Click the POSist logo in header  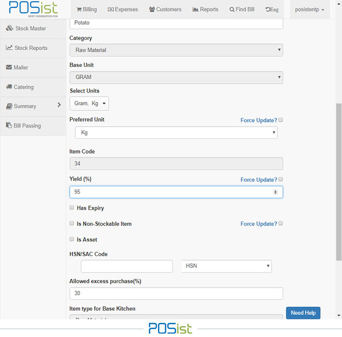pyautogui.click(x=33, y=9)
